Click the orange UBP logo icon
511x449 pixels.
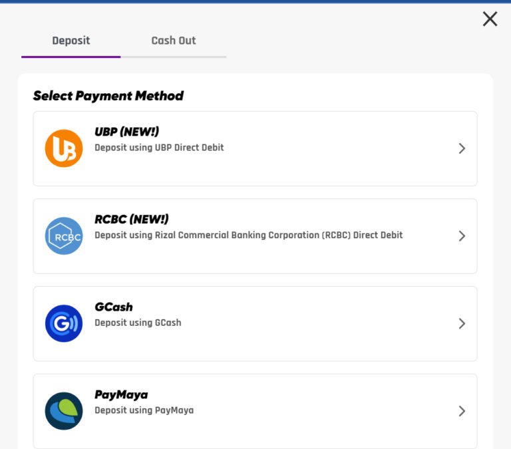(64, 148)
